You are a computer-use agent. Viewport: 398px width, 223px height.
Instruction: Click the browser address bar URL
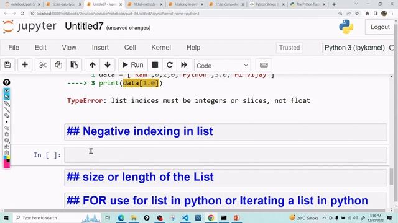118,14
